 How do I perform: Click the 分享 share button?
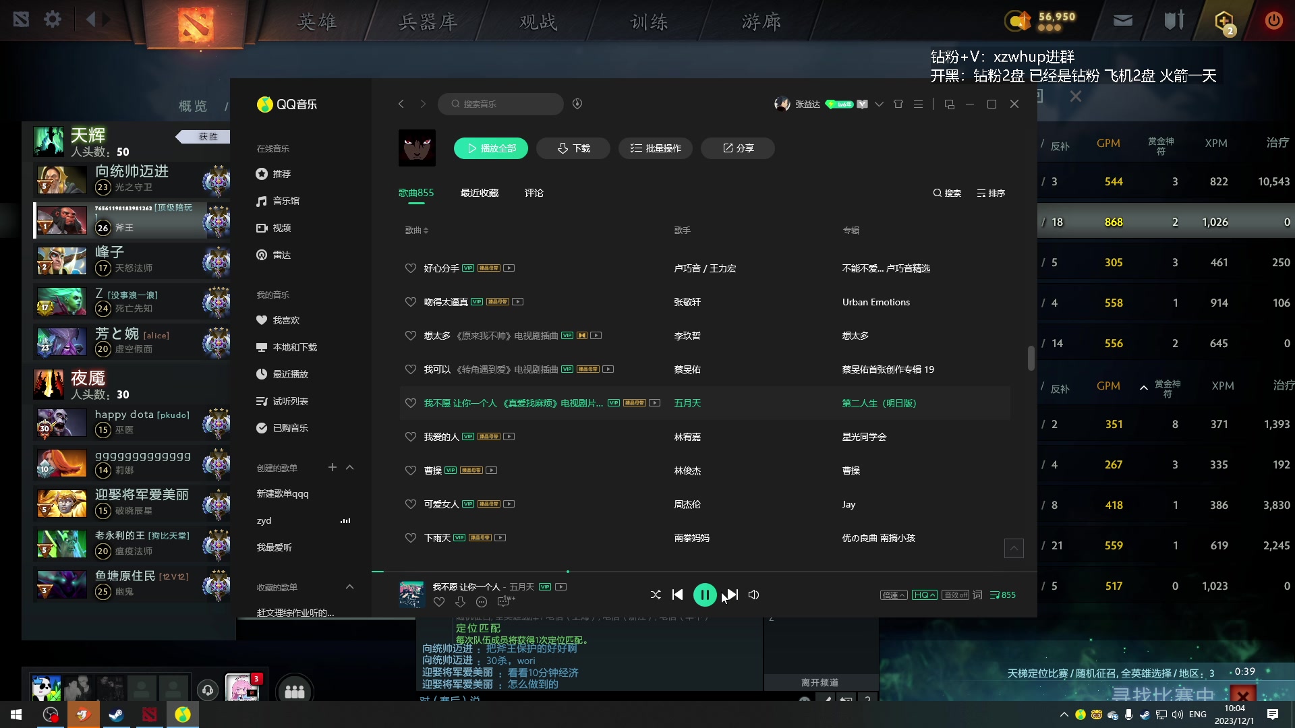[x=738, y=148]
